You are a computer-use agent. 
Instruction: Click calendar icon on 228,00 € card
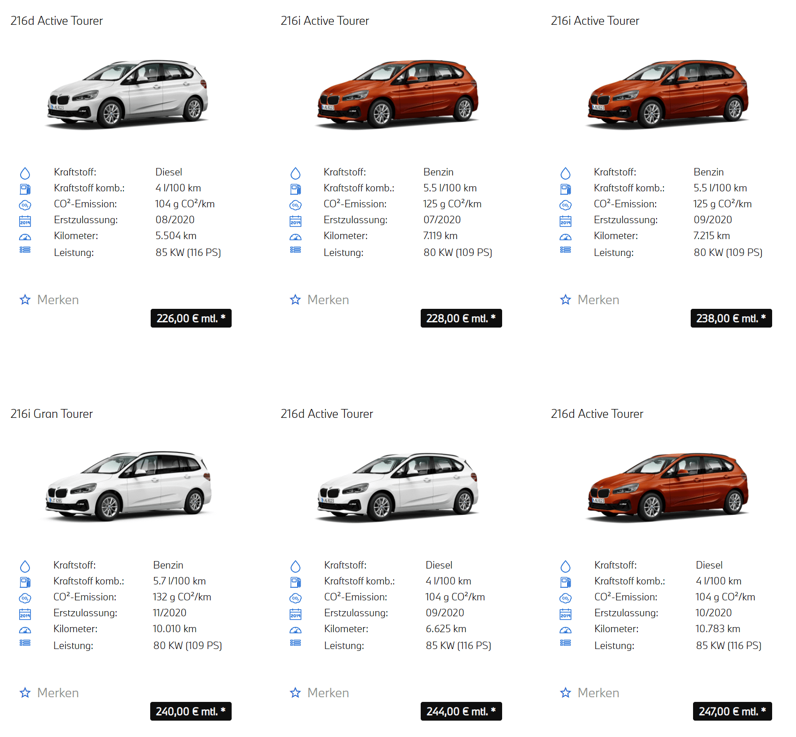(295, 221)
